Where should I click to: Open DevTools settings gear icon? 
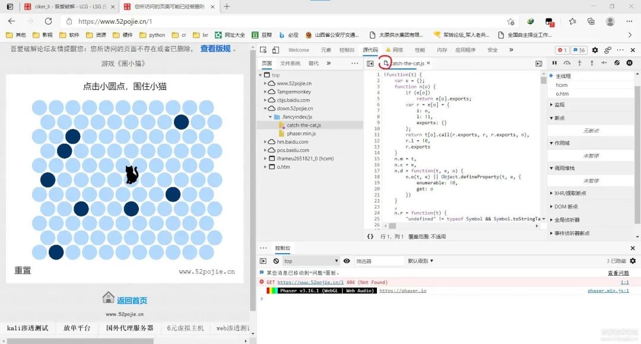point(595,51)
